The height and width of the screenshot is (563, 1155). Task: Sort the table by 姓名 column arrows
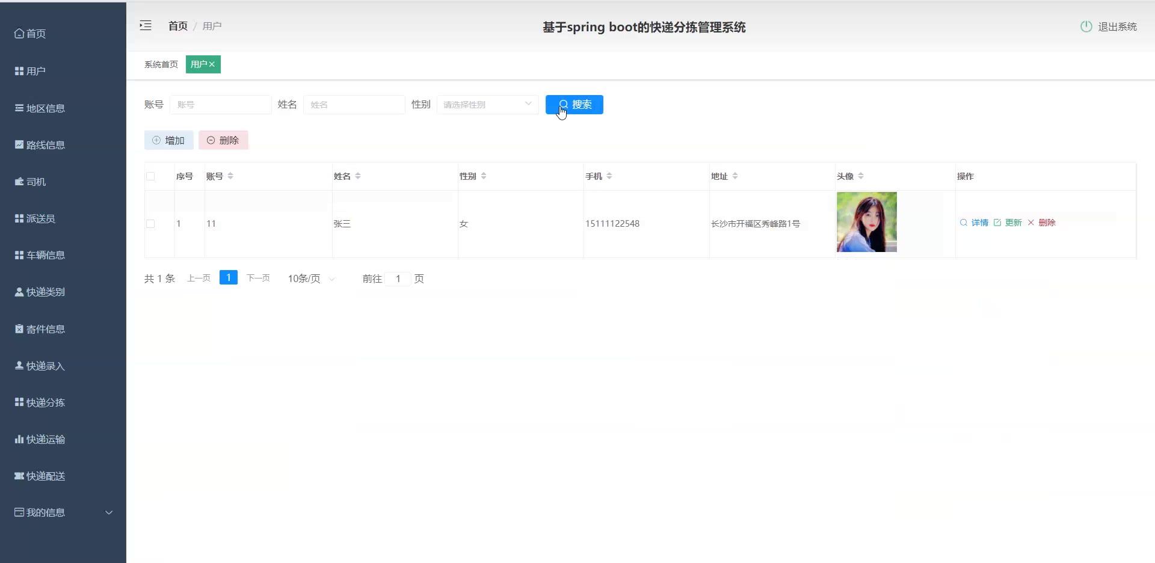[x=358, y=176]
